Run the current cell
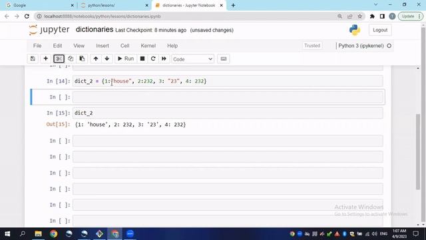Image resolution: width=426 pixels, height=240 pixels. (126, 59)
